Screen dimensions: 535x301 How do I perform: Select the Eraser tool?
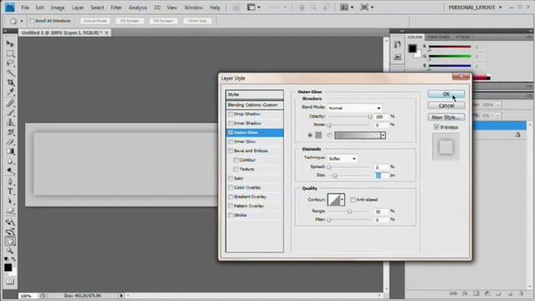click(x=10, y=141)
